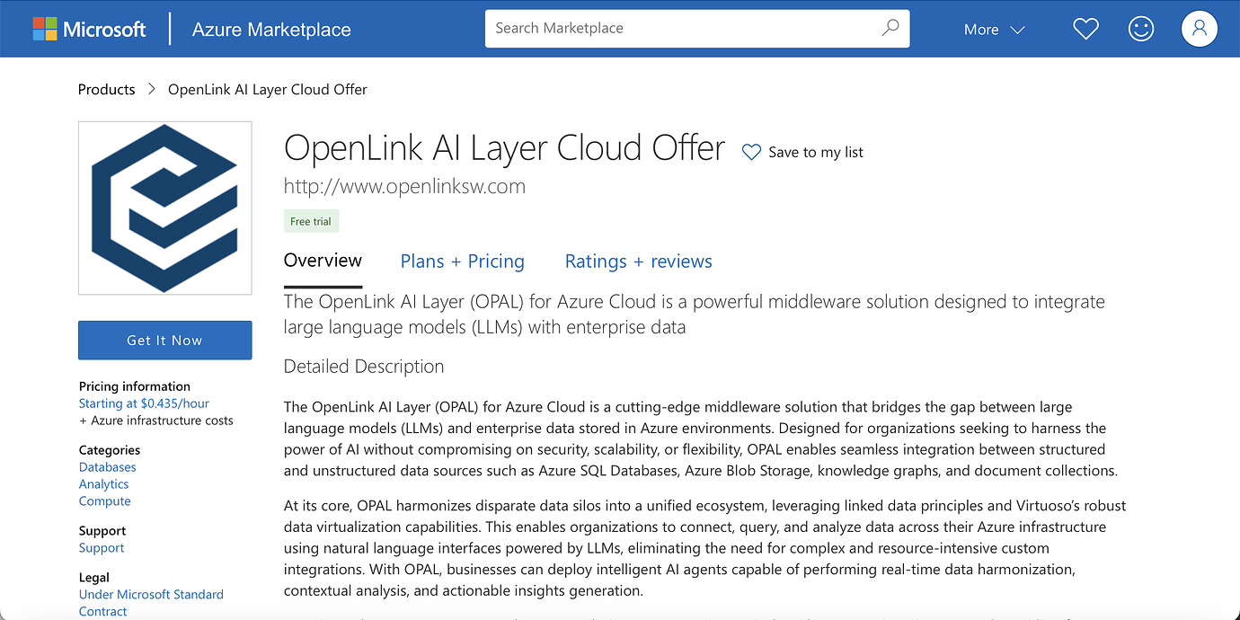This screenshot has height=620, width=1240.
Task: Focus the Search Marketplace field
Action: [x=697, y=29]
